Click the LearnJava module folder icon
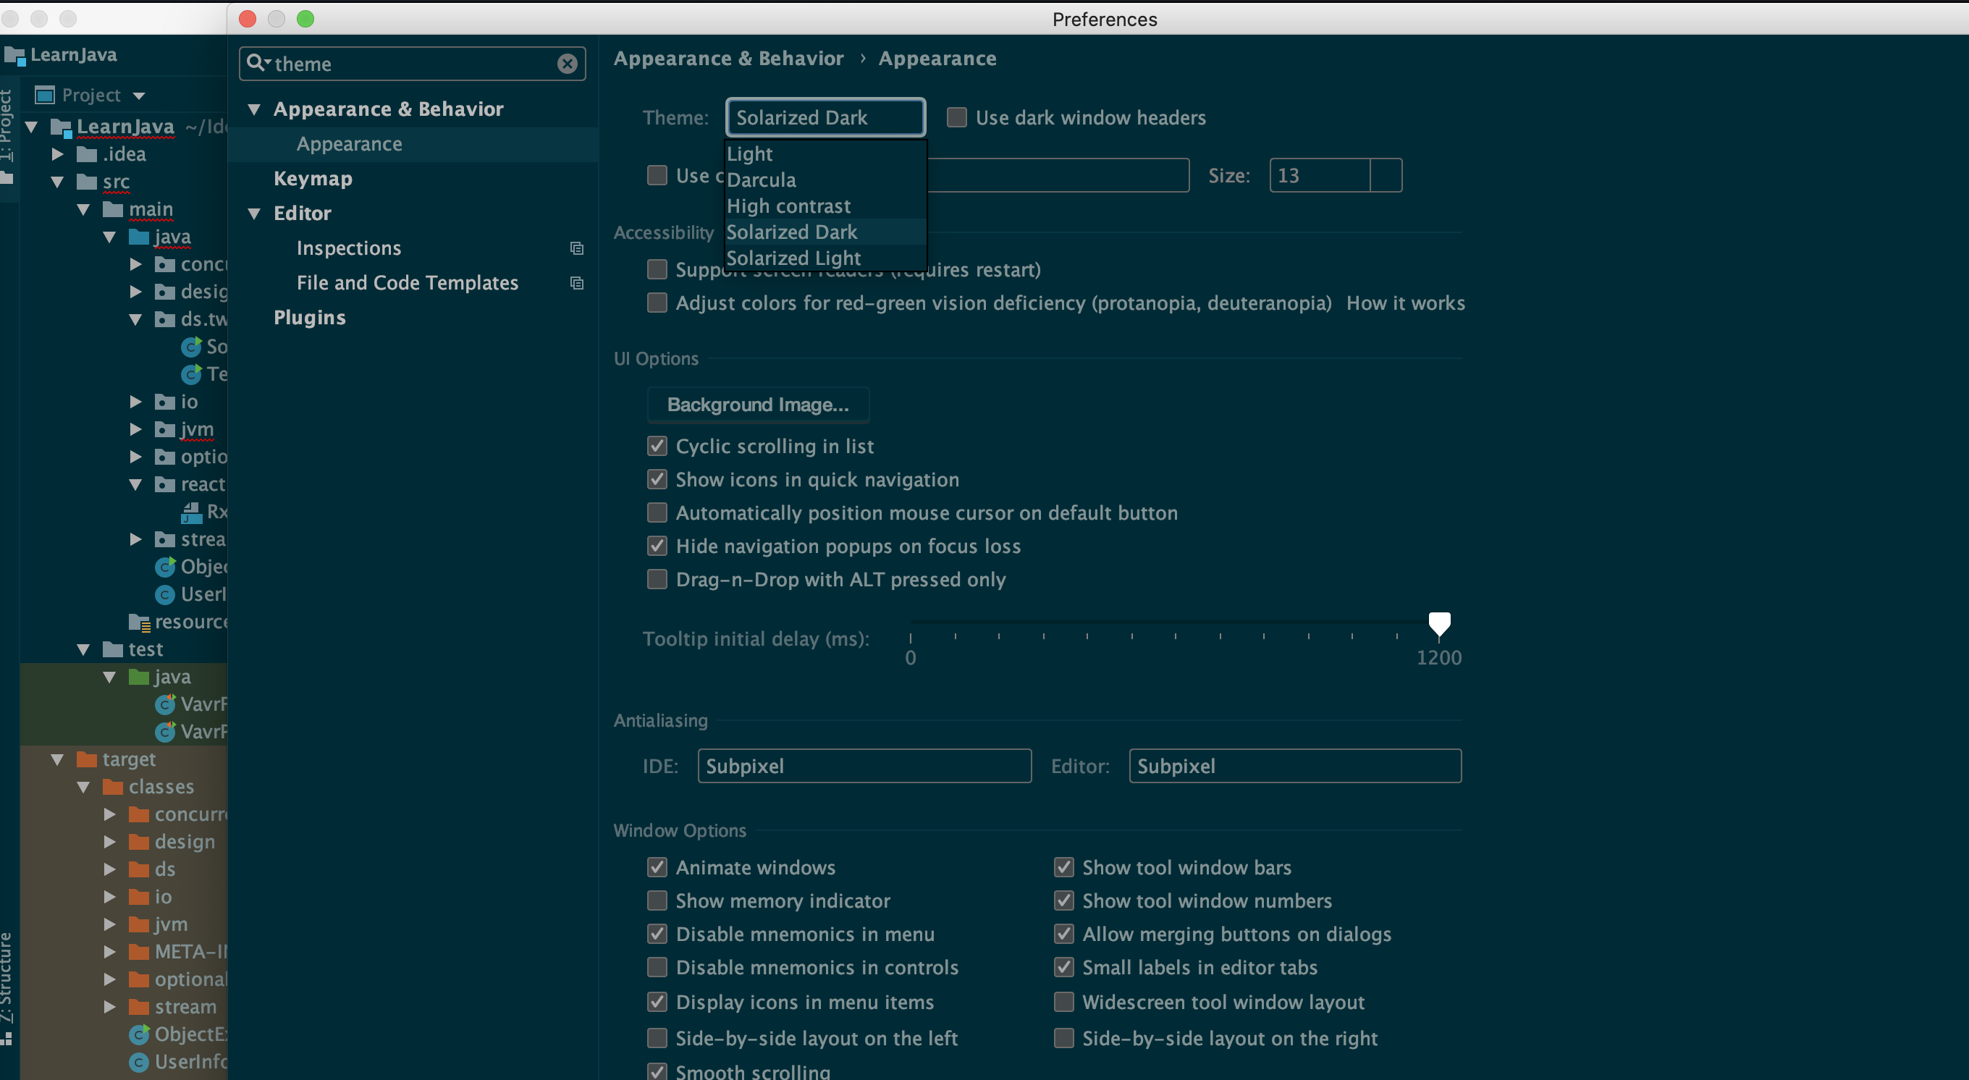This screenshot has width=1969, height=1080. 60,127
